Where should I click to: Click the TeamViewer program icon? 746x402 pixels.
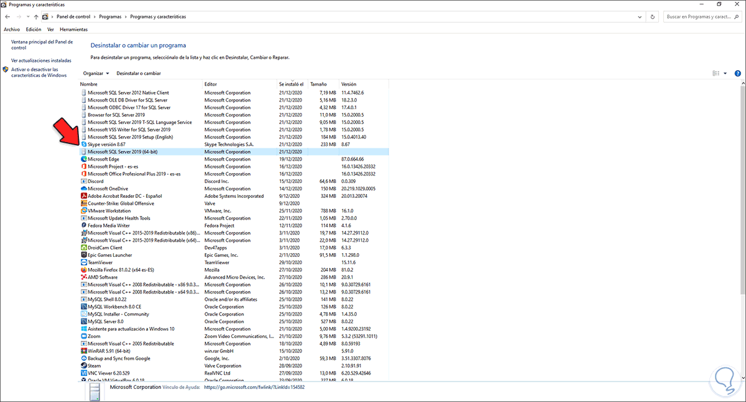(84, 262)
